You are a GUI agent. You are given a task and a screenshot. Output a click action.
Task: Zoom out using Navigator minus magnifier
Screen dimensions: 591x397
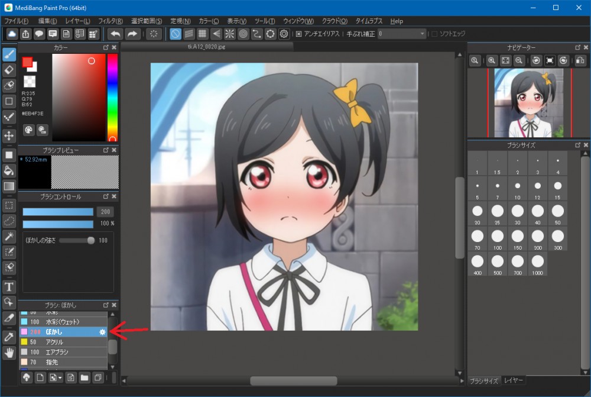coord(519,60)
